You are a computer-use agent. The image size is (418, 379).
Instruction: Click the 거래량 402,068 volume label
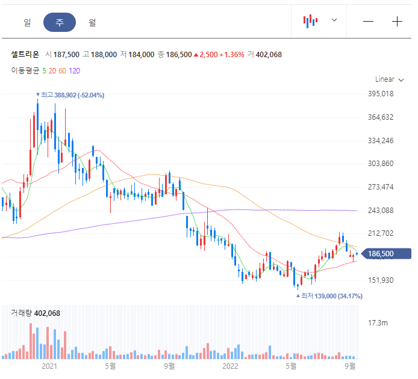coord(36,313)
